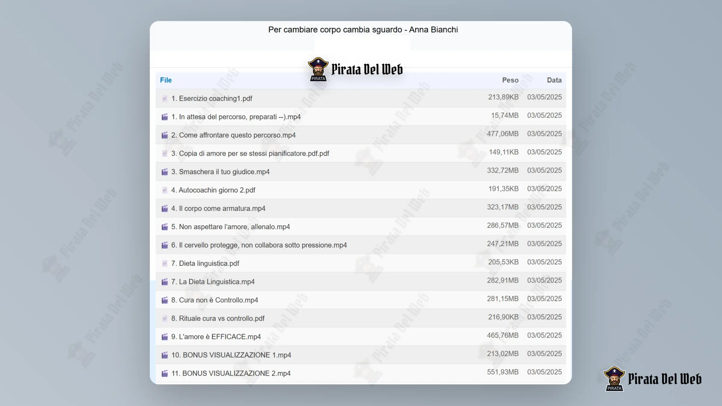Viewport: 722px width, 406px height.
Task: Click video icon for In attesa del percorso
Action: pos(165,117)
